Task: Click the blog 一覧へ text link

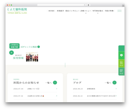Action: (108, 83)
